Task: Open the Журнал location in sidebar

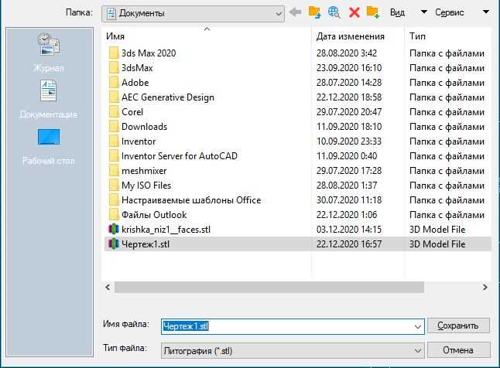Action: (x=48, y=53)
